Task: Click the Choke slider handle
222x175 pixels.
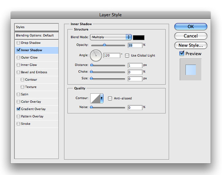Action: 92,72
